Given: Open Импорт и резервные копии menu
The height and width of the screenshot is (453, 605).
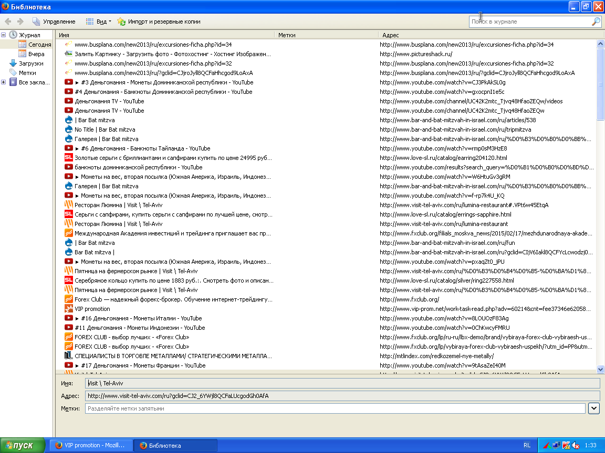Looking at the screenshot, I should pos(159,21).
